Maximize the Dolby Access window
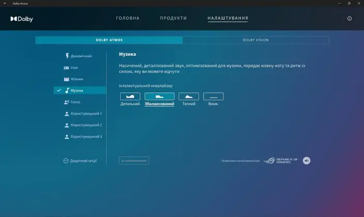 click(x=349, y=4)
